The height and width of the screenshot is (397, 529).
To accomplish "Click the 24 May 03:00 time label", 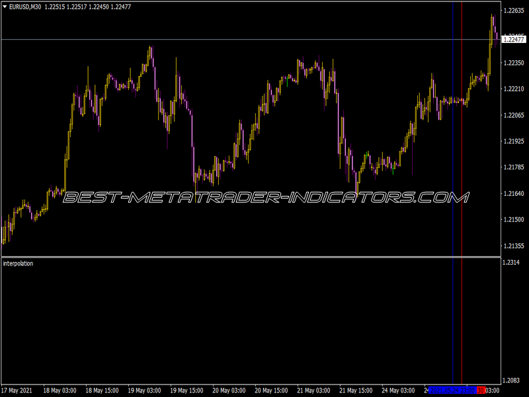I will click(x=398, y=390).
